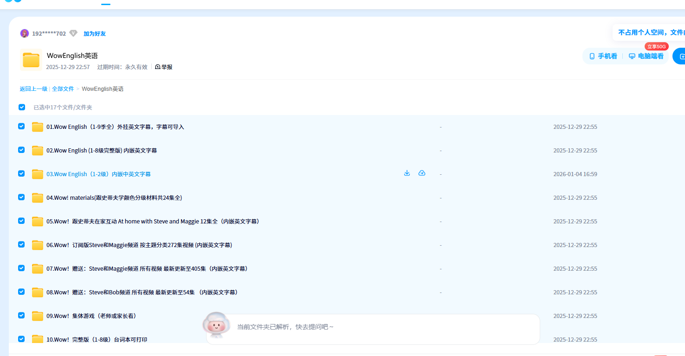Download the 03.Wow English folder via arrow icon

(x=407, y=173)
